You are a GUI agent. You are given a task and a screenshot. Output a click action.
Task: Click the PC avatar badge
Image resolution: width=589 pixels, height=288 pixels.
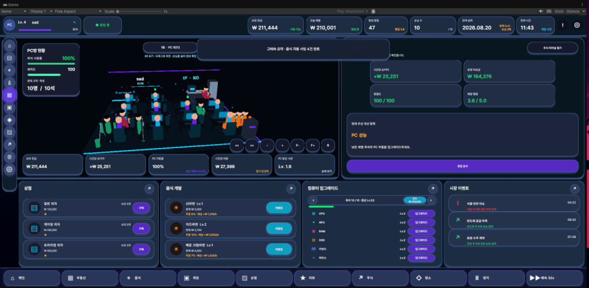[x=9, y=25]
